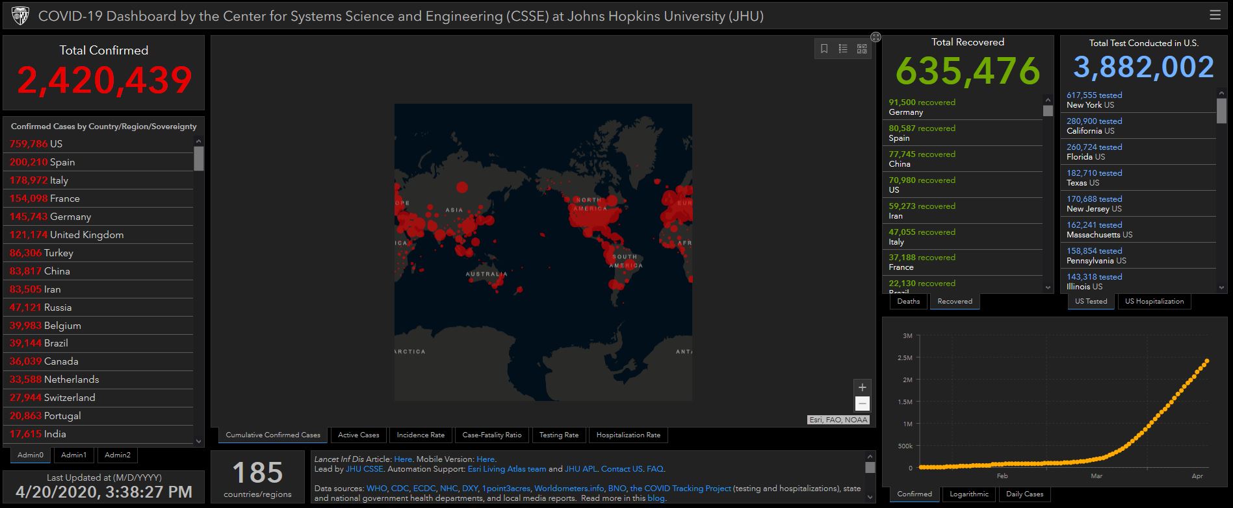Select the Case-Fatality Ratio tab
This screenshot has width=1233, height=508.
(492, 435)
